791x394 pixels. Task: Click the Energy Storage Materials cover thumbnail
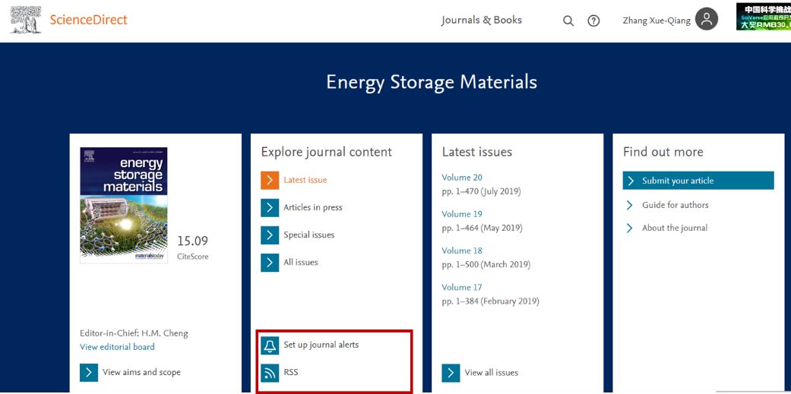tap(123, 205)
